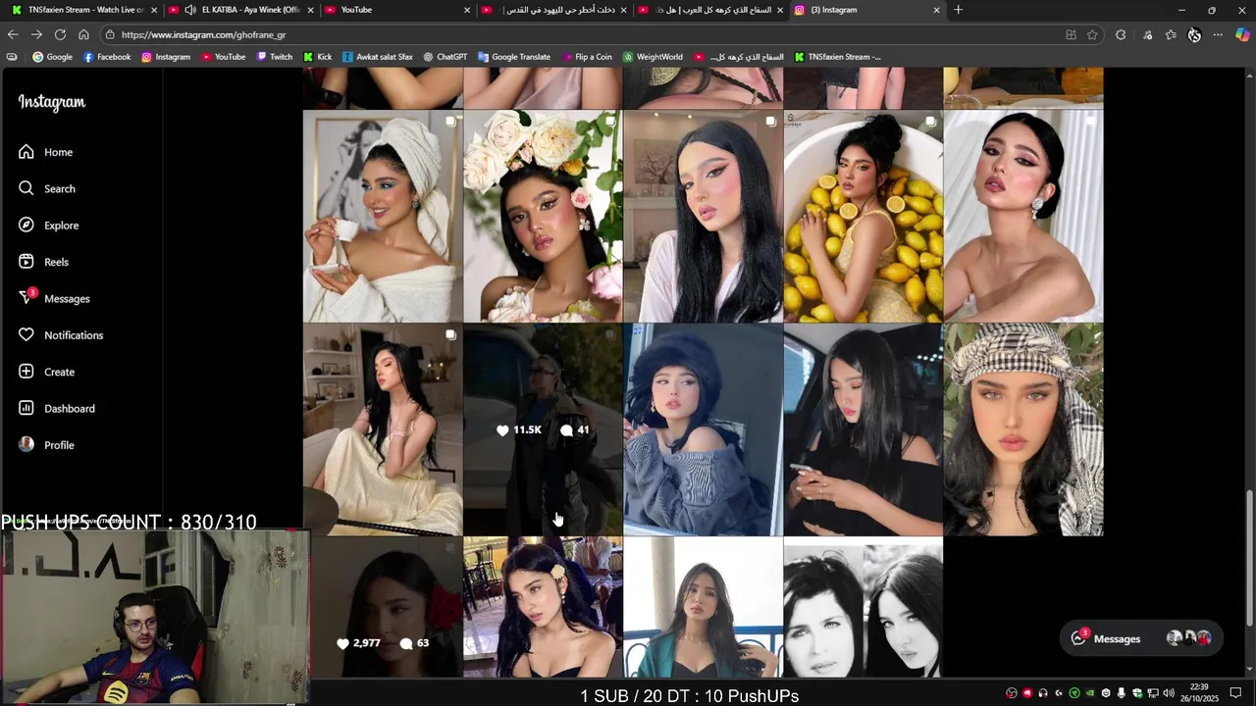This screenshot has width=1256, height=706.
Task: Open post with checkered headscarf portrait
Action: 1023,429
